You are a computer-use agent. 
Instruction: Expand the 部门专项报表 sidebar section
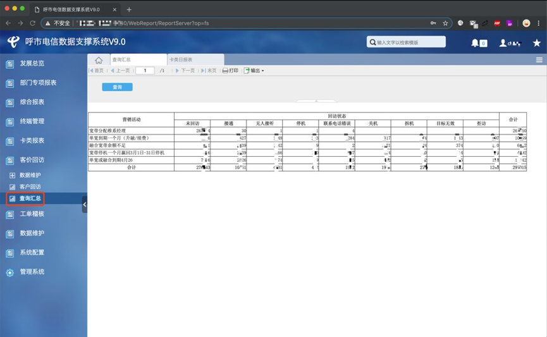[38, 83]
